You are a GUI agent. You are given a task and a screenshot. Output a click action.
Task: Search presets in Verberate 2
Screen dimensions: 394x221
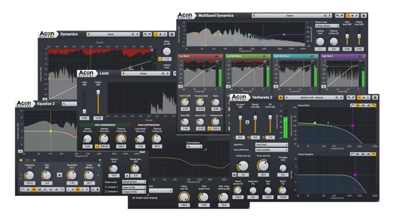click(x=337, y=97)
